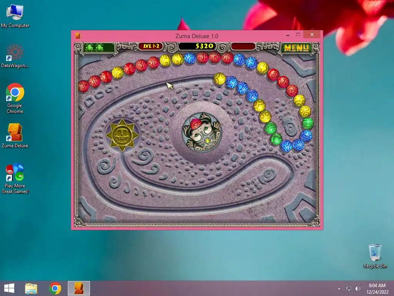Open the DataWagon desktop shortcut
The height and width of the screenshot is (296, 394).
pyautogui.click(x=15, y=56)
